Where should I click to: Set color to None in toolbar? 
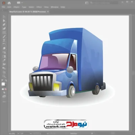6,89
